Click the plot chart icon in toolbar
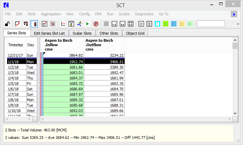The height and width of the screenshot is (145, 243). click(63, 24)
